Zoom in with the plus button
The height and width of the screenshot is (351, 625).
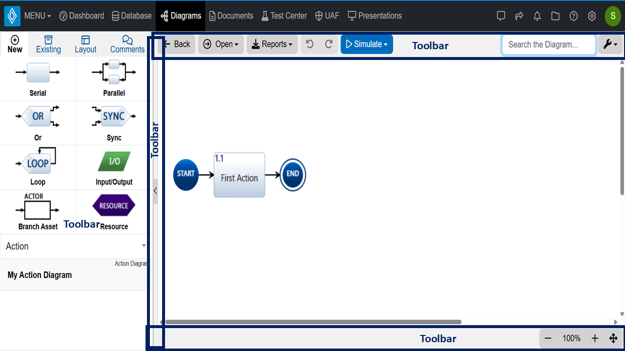[595, 338]
